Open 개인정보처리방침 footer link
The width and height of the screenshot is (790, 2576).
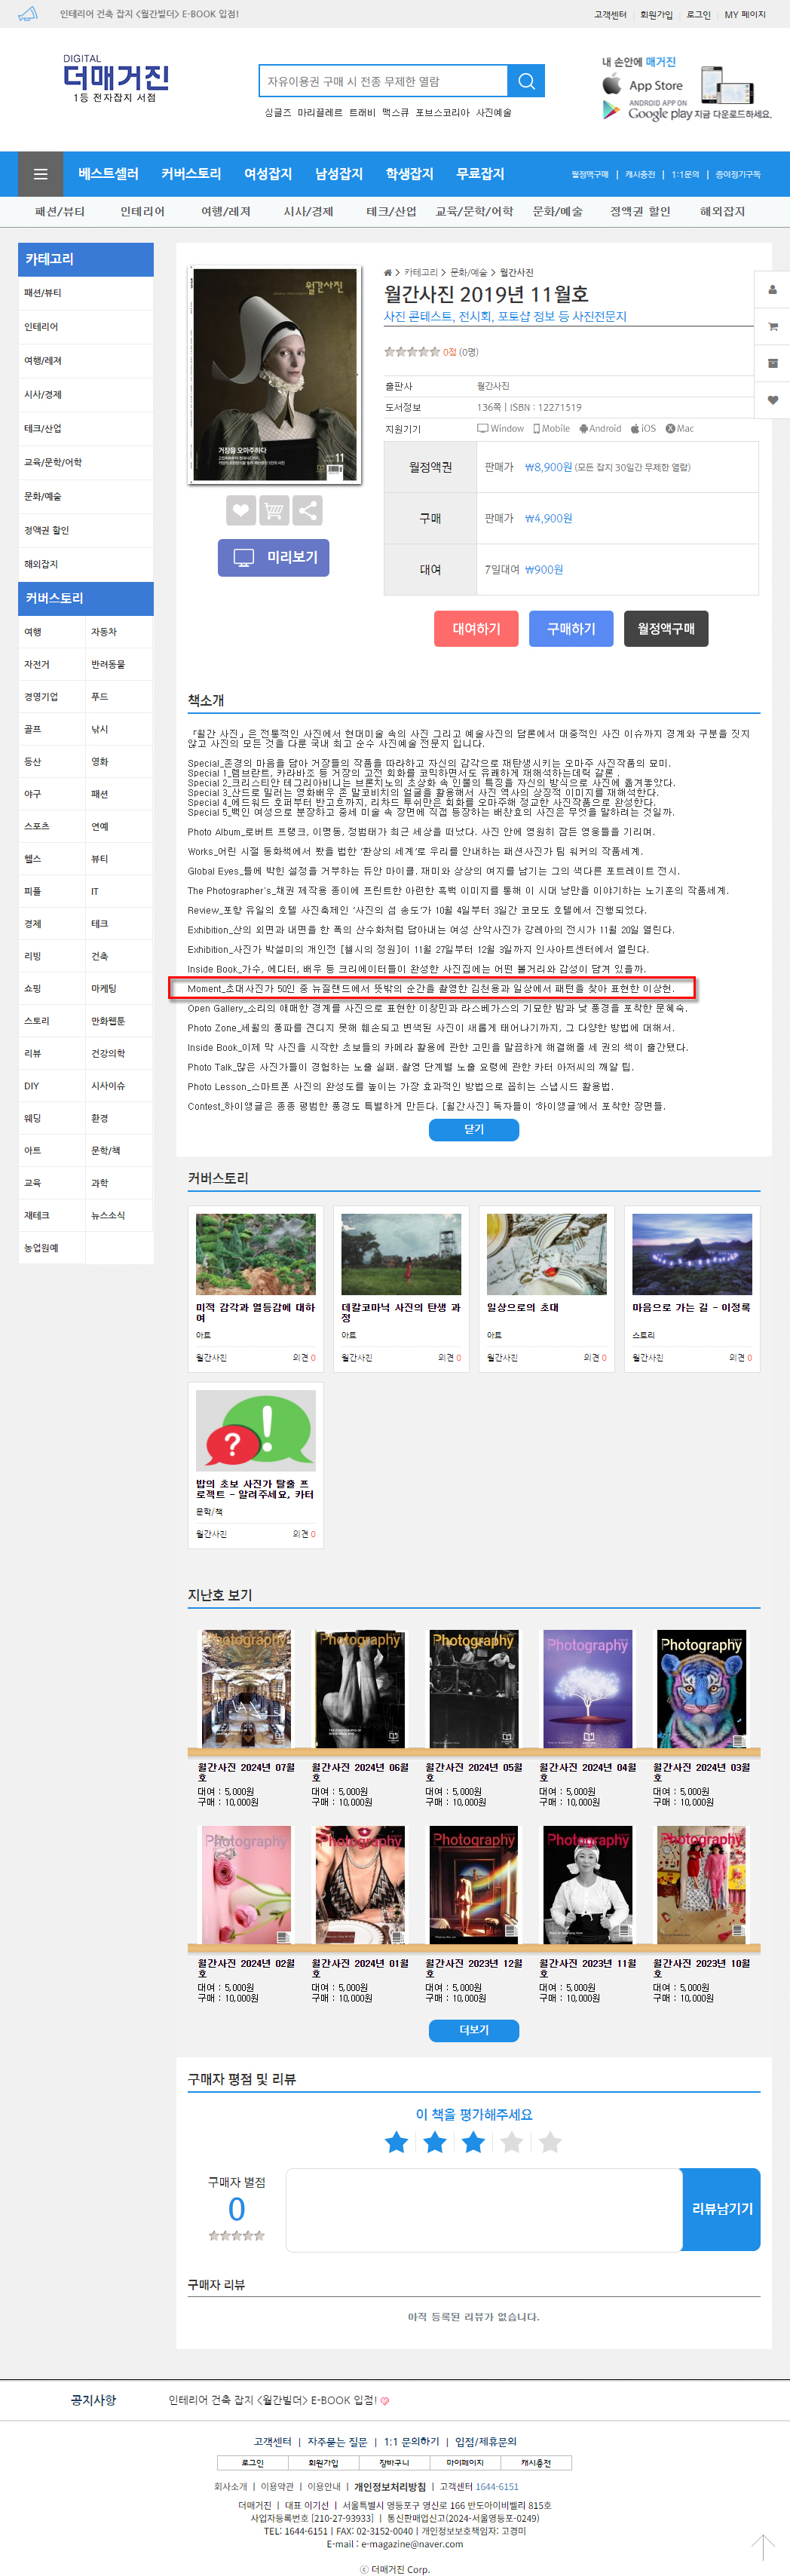(390, 2487)
